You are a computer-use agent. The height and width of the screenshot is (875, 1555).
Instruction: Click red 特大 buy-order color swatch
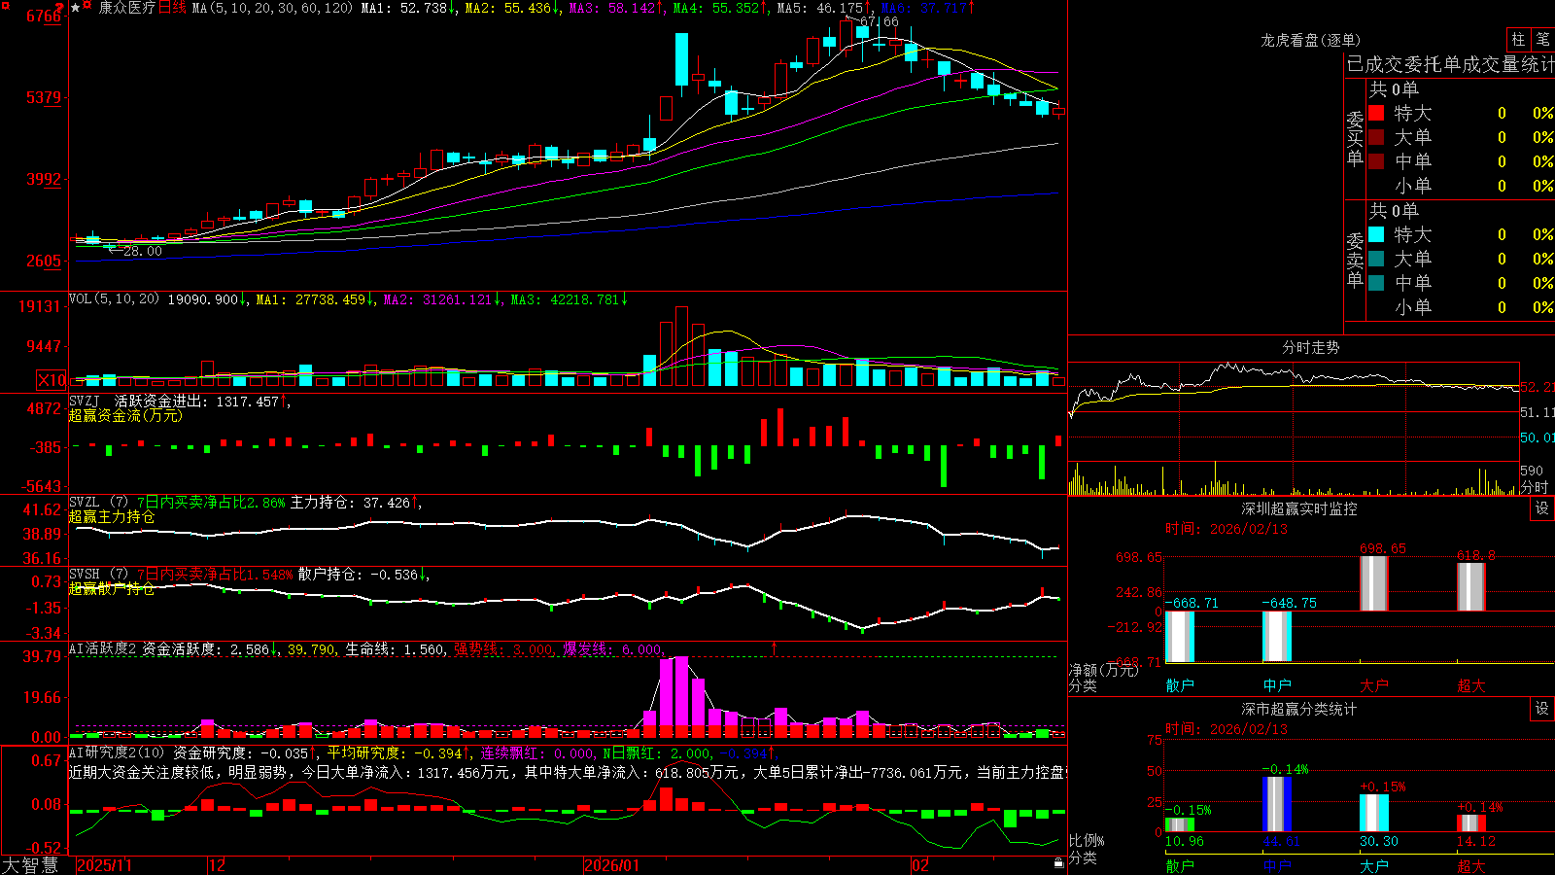click(x=1376, y=113)
